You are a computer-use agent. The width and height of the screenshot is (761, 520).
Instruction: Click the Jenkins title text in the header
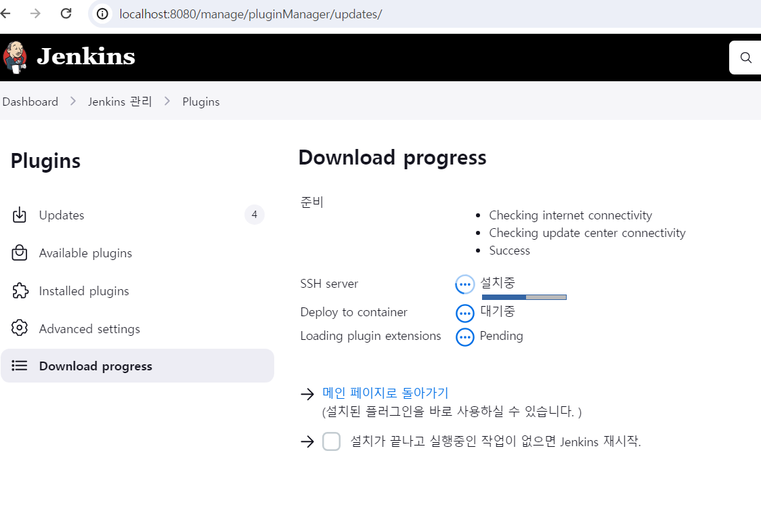tap(87, 57)
